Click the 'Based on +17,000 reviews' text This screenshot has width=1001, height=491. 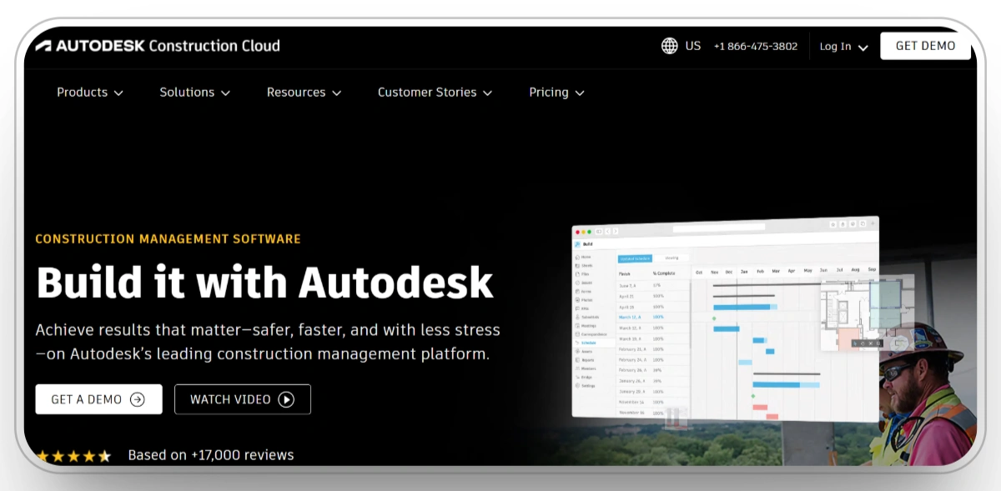(x=211, y=455)
